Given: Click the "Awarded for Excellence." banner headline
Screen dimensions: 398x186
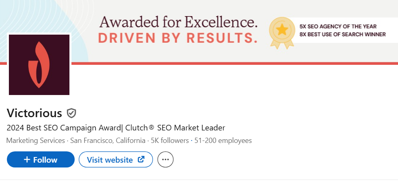Looking at the screenshot, I should 178,21.
